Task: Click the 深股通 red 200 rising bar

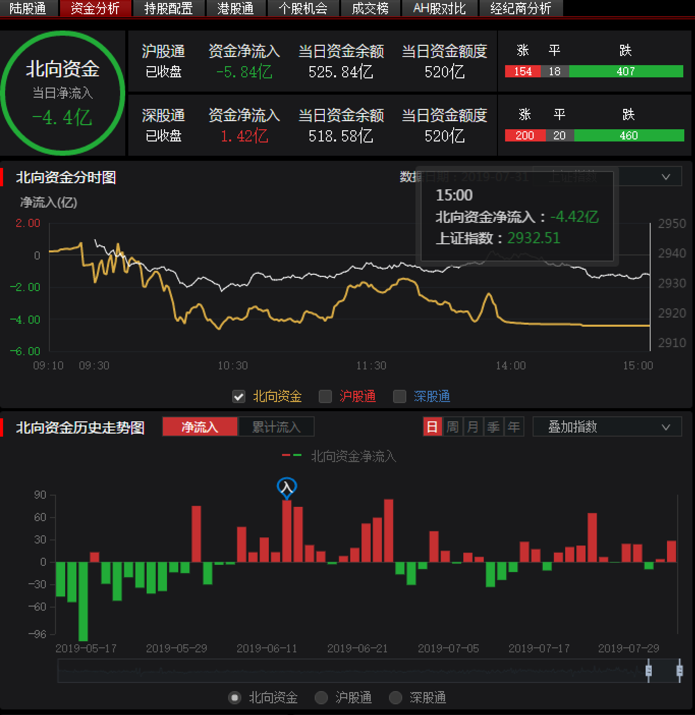Action: 525,135
